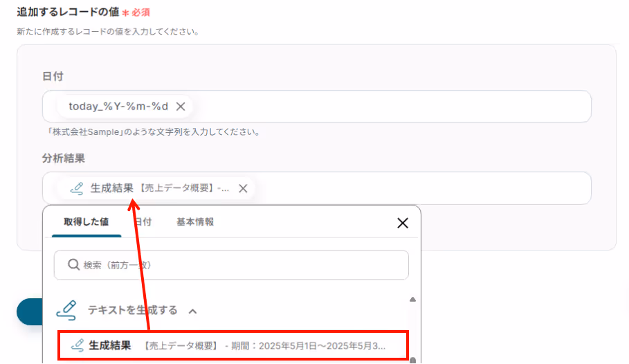The image size is (629, 364).
Task: Click the テキストを生成する pen icon
Action: (66, 310)
